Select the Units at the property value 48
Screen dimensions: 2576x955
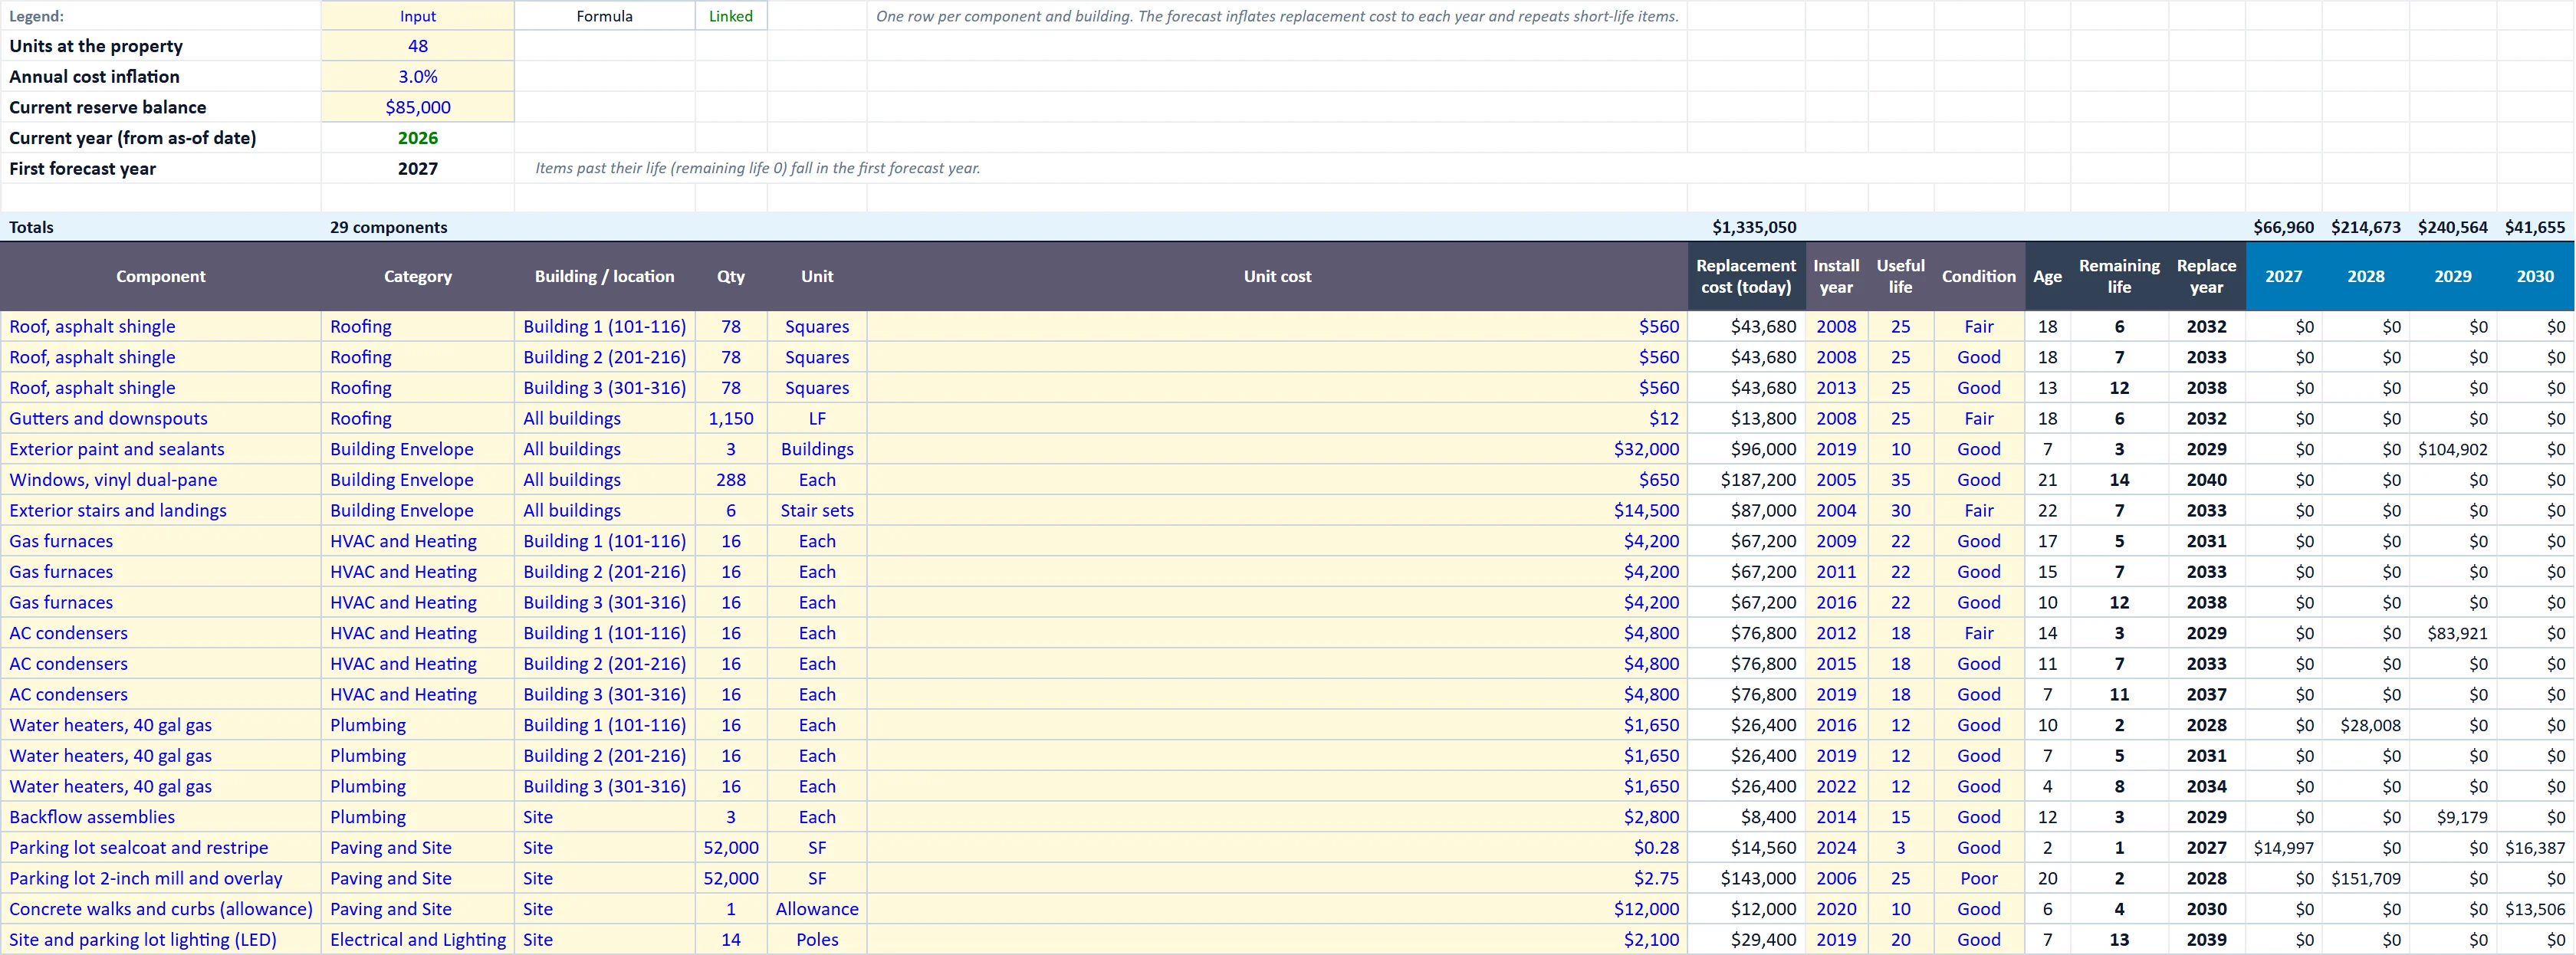[x=417, y=46]
